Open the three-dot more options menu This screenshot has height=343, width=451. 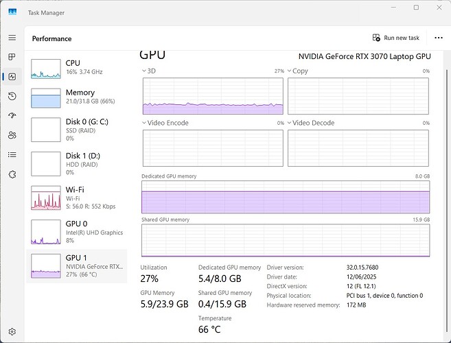439,38
